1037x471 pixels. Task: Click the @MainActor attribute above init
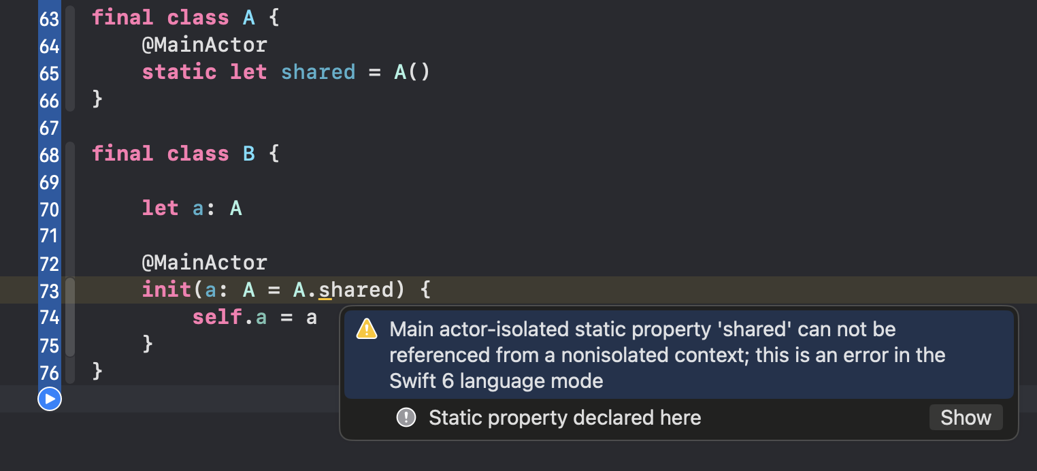205,263
